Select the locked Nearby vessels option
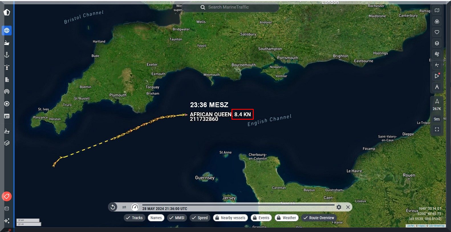This screenshot has width=451, height=232. click(230, 218)
